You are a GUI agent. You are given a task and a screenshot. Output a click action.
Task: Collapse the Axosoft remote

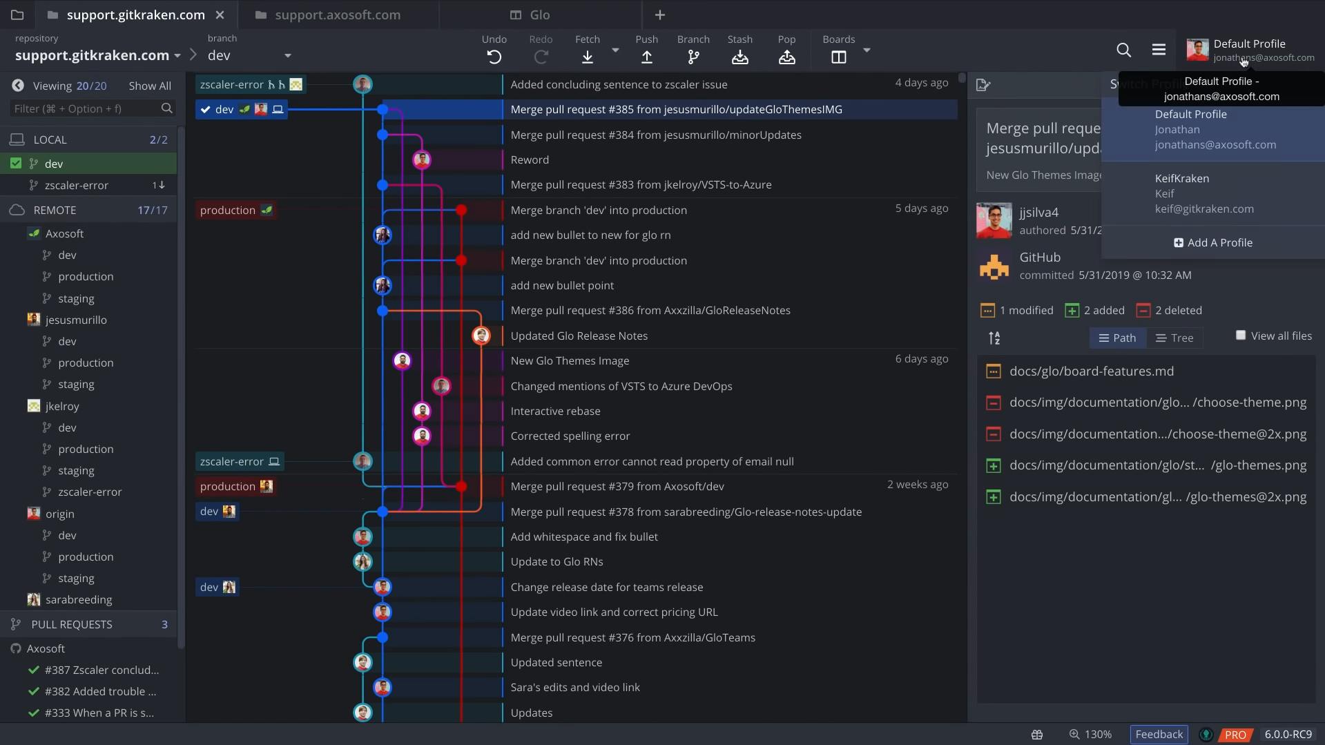[64, 233]
